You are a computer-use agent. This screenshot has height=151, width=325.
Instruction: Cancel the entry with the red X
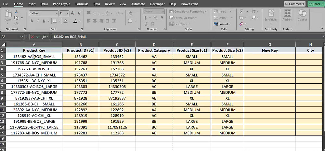click(32, 37)
